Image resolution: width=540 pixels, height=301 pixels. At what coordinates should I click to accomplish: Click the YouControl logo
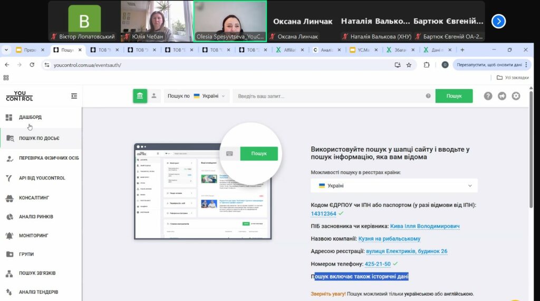[20, 96]
